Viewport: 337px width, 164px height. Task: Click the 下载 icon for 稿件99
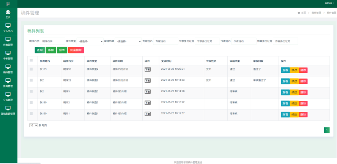click(148, 70)
